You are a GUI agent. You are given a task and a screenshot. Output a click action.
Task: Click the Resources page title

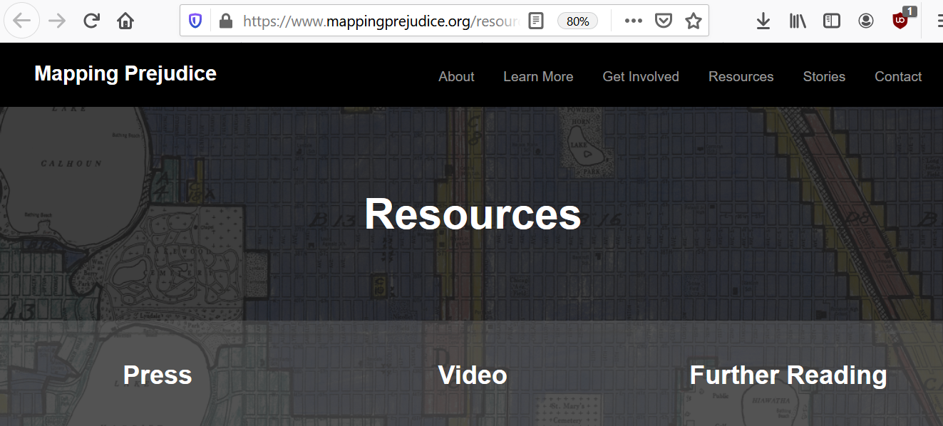[473, 214]
